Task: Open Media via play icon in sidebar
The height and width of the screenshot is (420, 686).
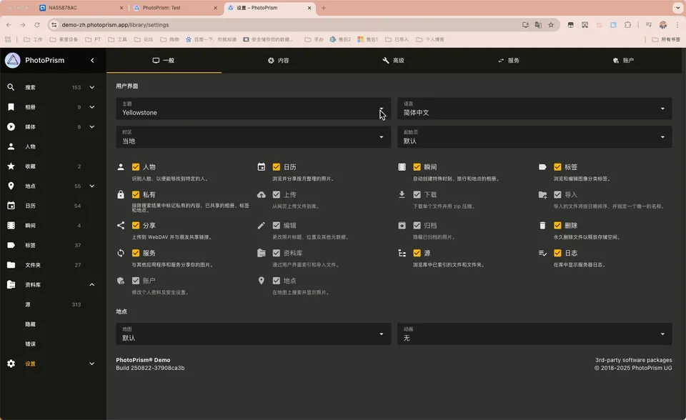Action: click(11, 127)
